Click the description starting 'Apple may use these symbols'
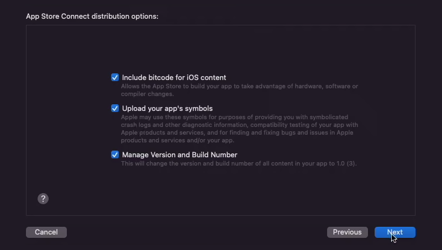 [239, 129]
